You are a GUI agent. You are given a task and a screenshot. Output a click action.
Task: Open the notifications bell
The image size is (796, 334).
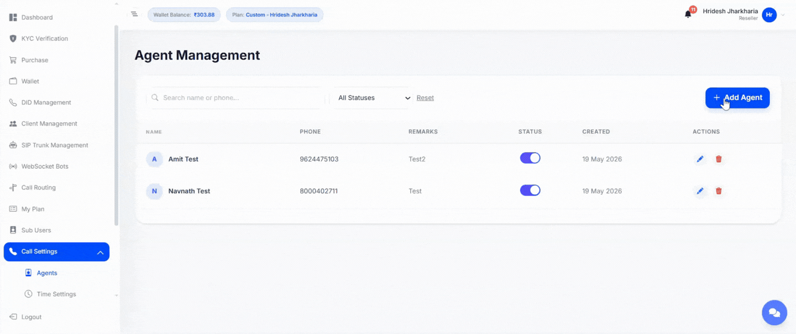pos(688,14)
